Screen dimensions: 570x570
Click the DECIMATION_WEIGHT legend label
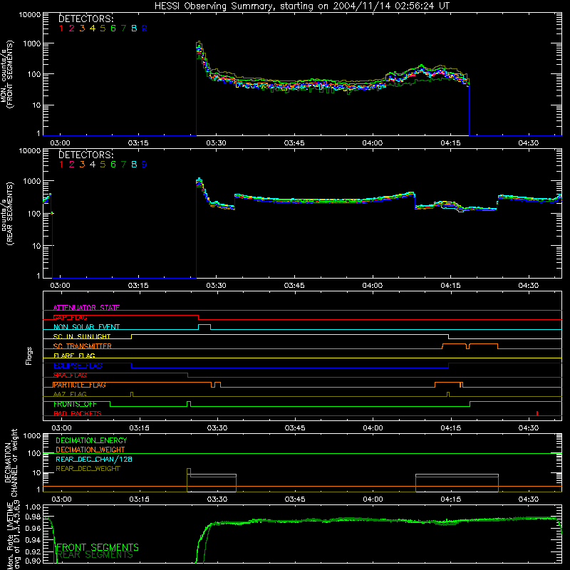point(90,450)
